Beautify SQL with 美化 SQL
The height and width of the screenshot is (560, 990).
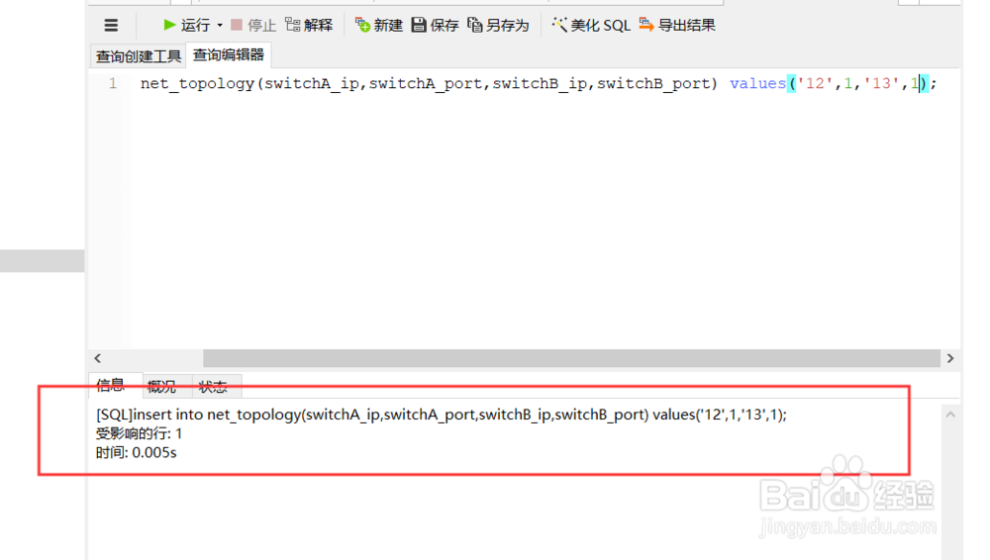coord(591,26)
